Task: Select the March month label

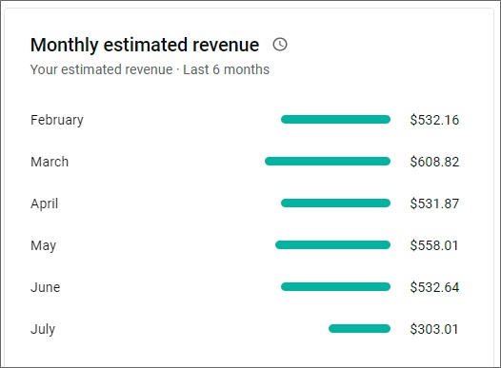Action: 50,162
